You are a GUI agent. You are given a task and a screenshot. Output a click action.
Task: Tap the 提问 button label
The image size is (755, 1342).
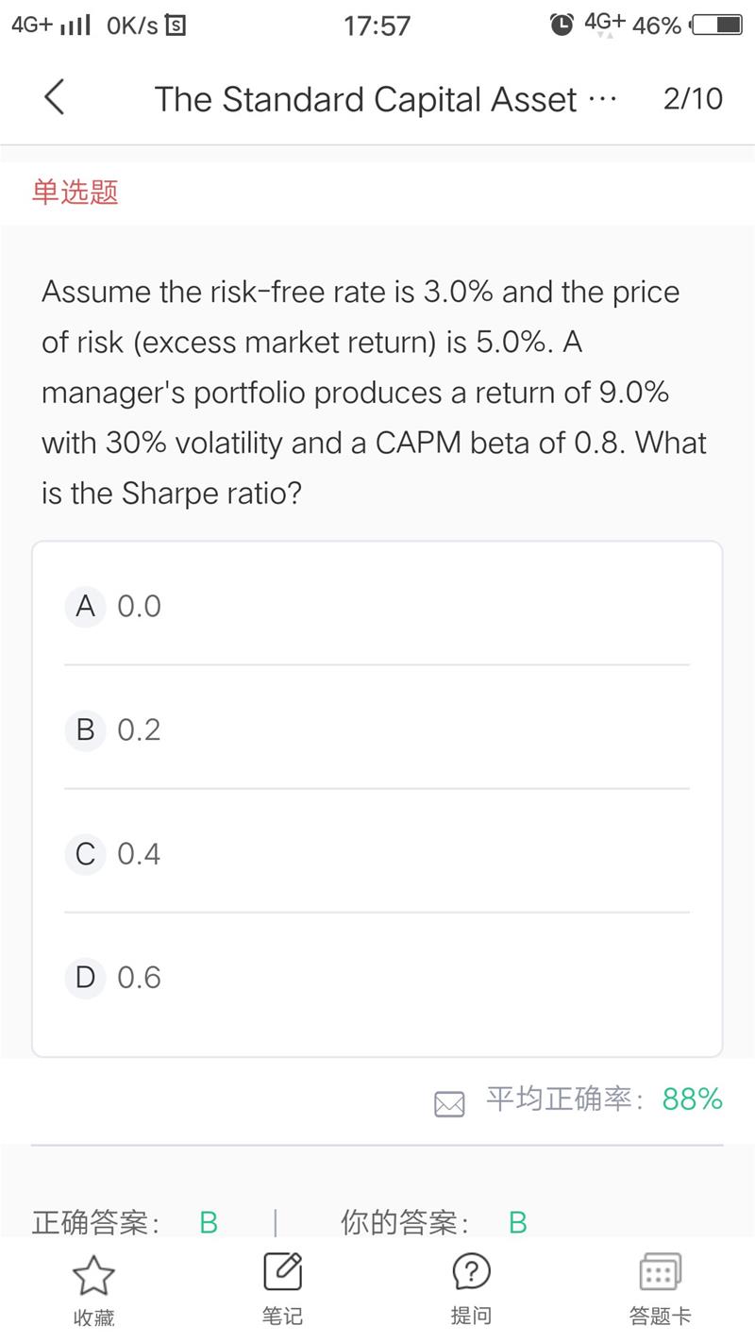click(471, 1316)
